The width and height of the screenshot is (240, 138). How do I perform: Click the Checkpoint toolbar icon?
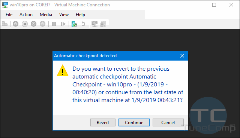tap(74, 24)
